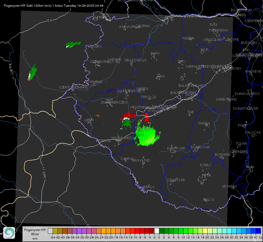Screen dimensions: 263x242
Task: Click the SZEKSZÁRD city label
Action: (x=239, y=151)
